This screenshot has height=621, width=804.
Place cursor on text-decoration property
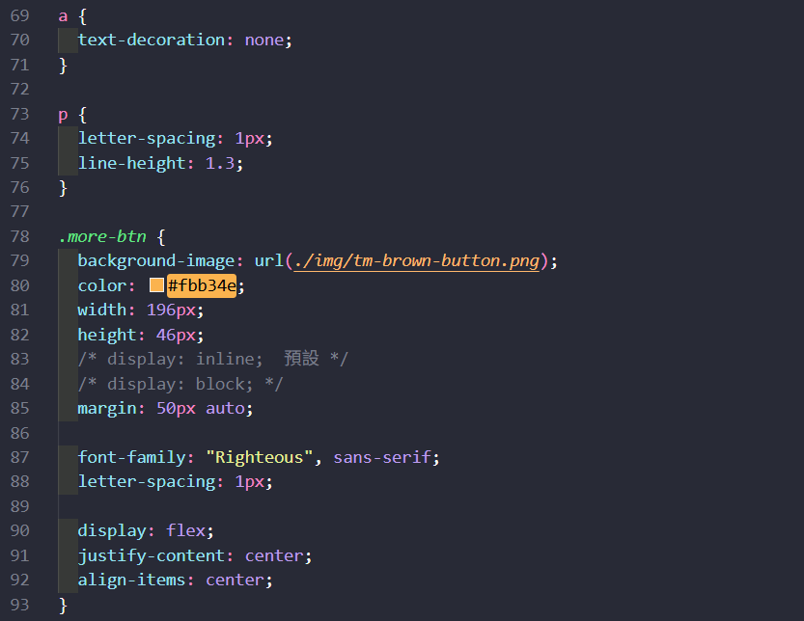point(151,40)
